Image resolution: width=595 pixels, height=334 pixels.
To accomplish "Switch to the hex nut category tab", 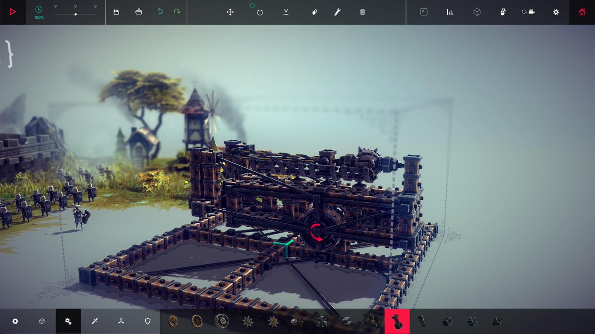I will pos(15,321).
